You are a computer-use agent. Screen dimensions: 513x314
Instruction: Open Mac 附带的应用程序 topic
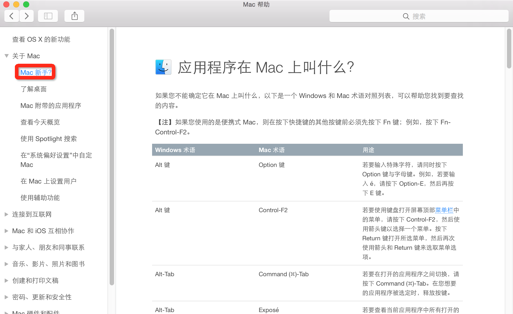point(51,106)
